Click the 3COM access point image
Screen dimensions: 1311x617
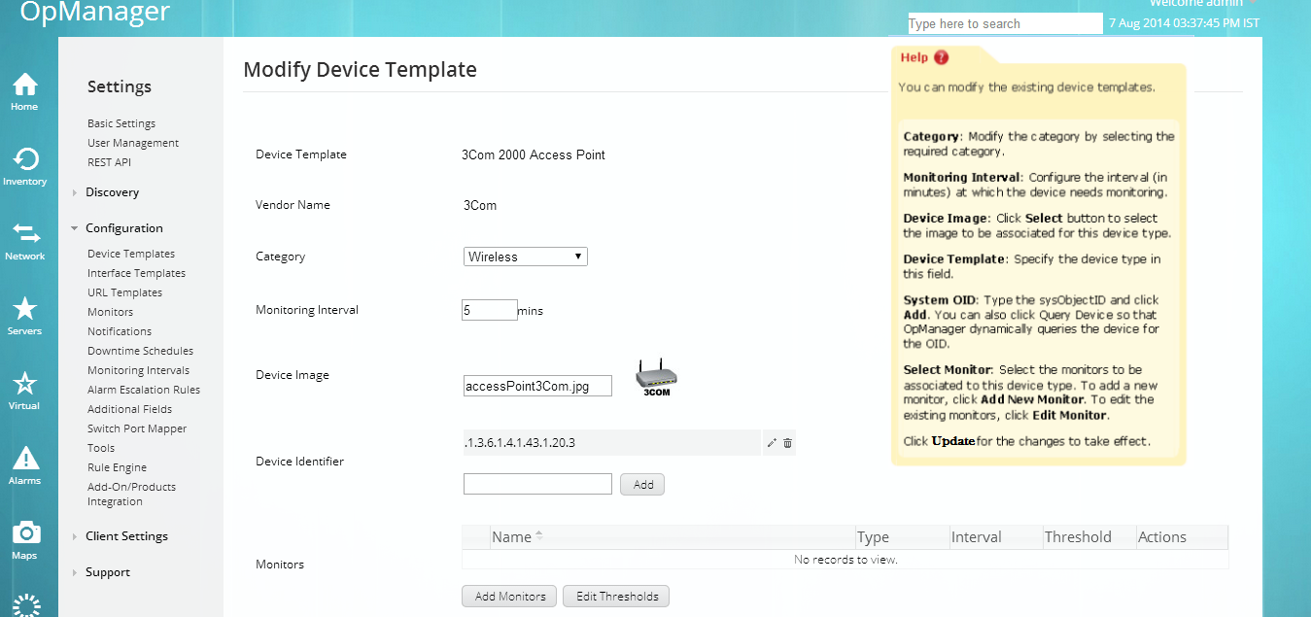[656, 378]
